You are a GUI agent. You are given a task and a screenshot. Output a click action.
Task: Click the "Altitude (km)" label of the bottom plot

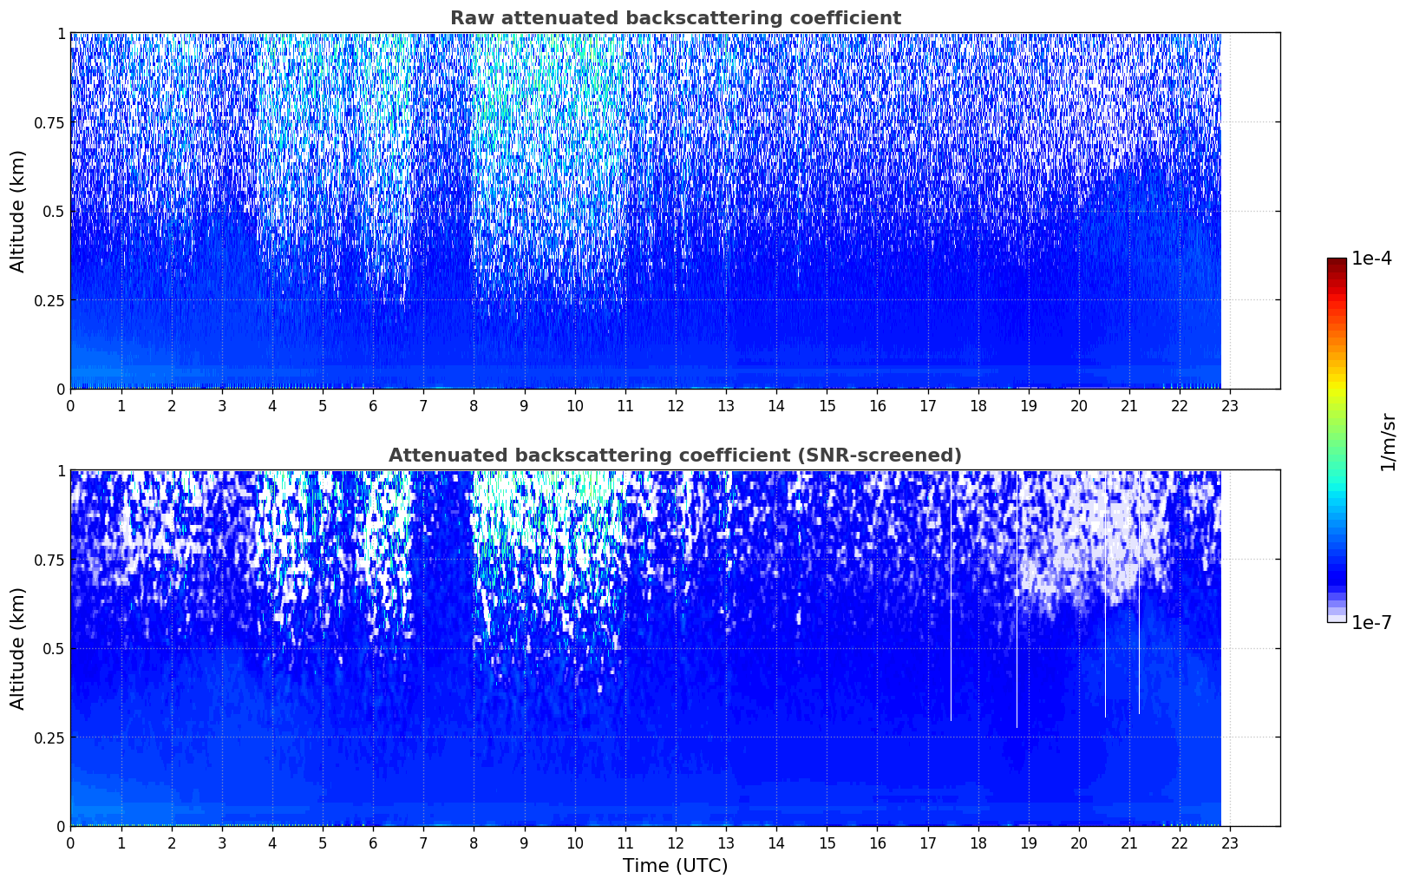[18, 648]
